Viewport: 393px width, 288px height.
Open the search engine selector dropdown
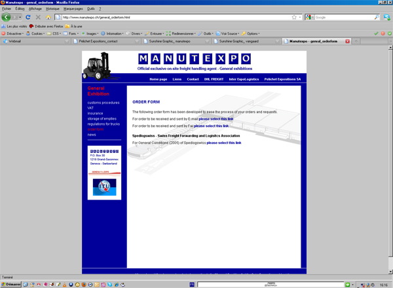coord(310,17)
